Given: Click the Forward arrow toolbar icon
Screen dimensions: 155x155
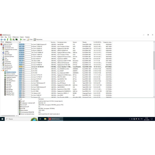Looking at the screenshot, I should [x=5, y=40].
